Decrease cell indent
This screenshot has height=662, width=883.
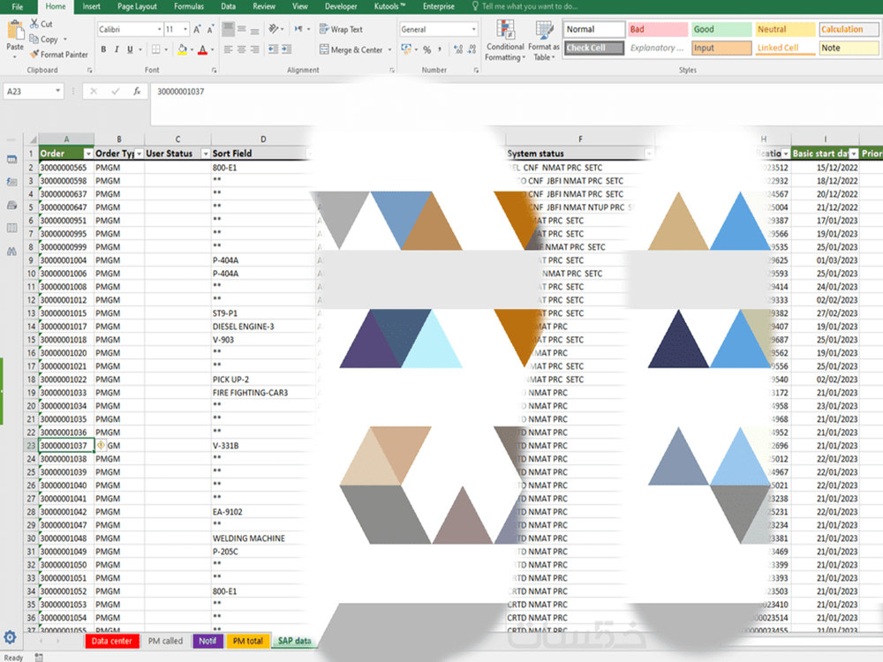tap(273, 49)
